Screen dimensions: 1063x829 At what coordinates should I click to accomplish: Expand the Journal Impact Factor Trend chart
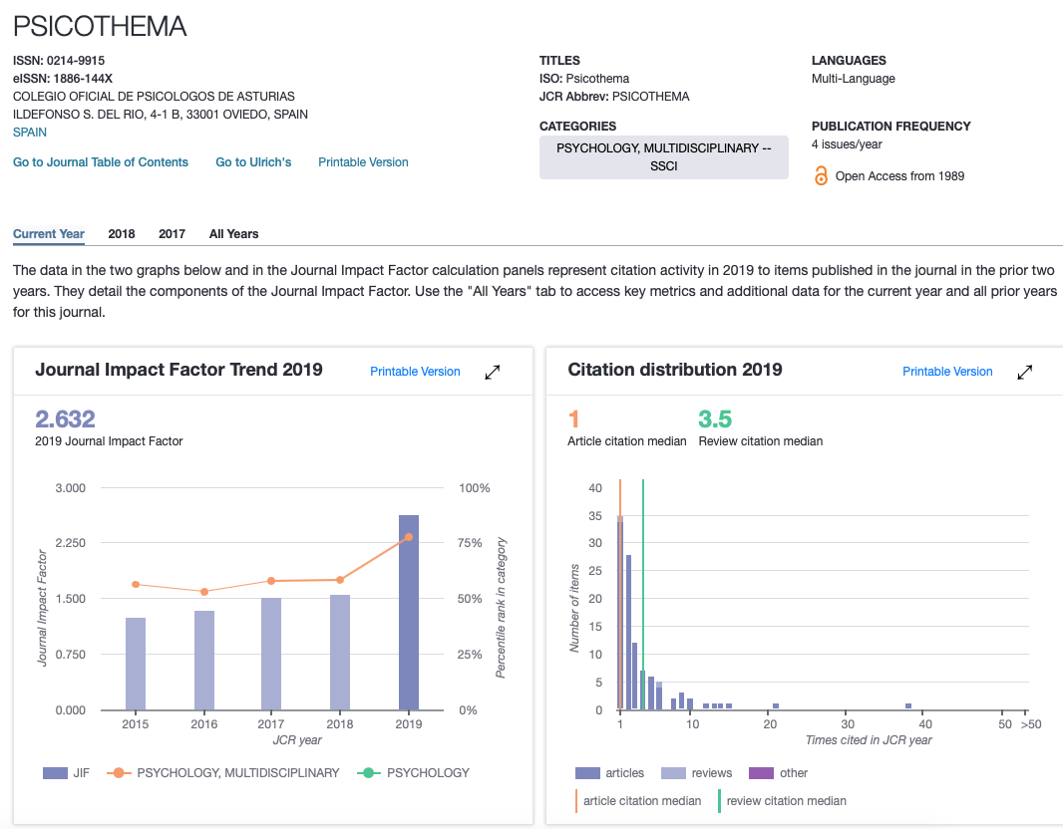click(493, 372)
